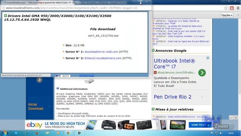Viewport: 241px width, 136px height.
Task: Collapse bottom ad with the chevron button
Action: (x=231, y=117)
